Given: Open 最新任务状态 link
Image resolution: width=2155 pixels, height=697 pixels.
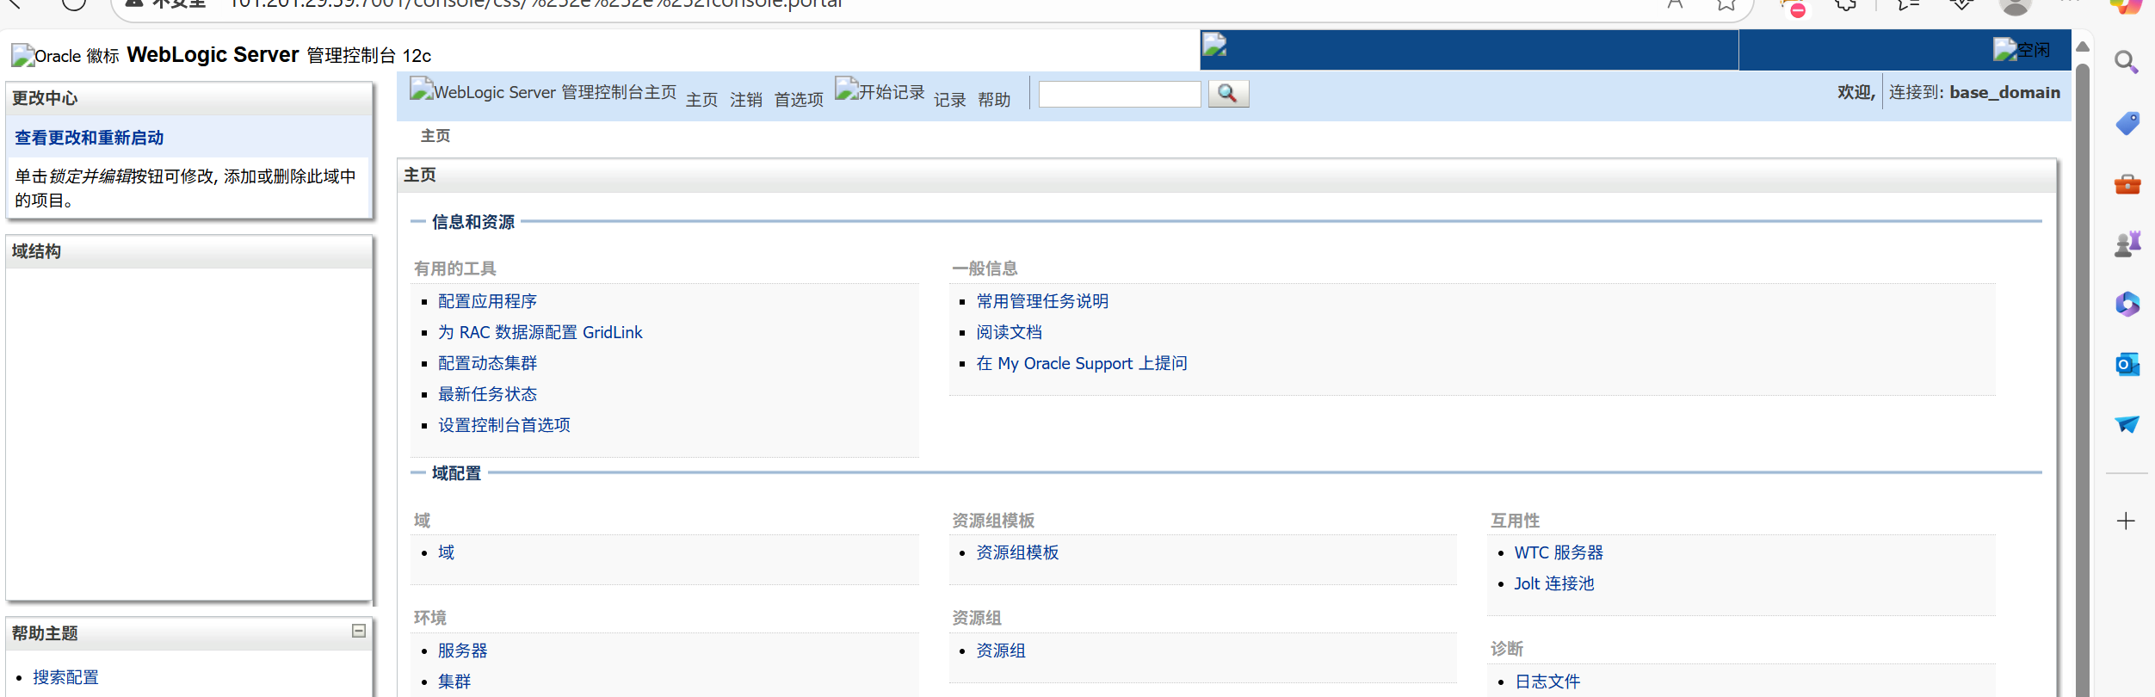Looking at the screenshot, I should pos(487,394).
